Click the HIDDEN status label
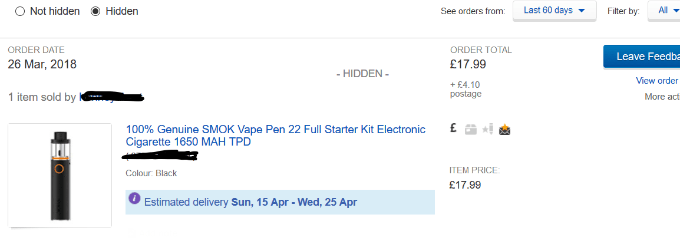Screen dimensions: 680x244 click(x=362, y=74)
